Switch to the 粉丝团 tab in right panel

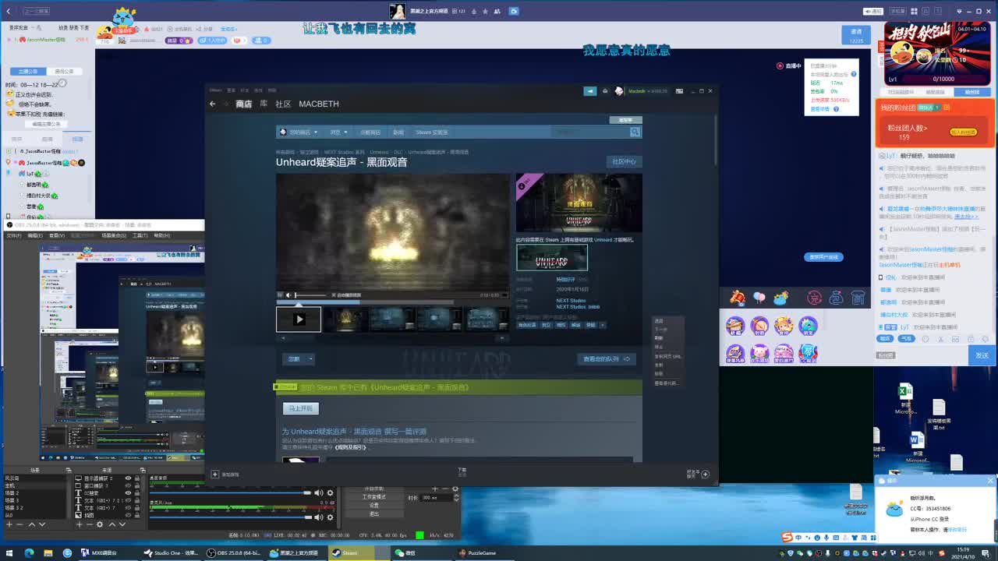tap(972, 92)
